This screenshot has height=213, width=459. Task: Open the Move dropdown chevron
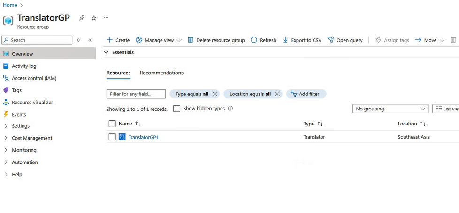(442, 40)
